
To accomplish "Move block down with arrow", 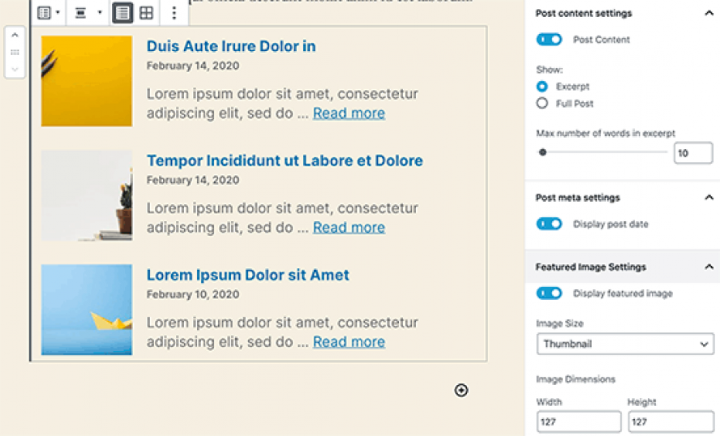I will 15,70.
